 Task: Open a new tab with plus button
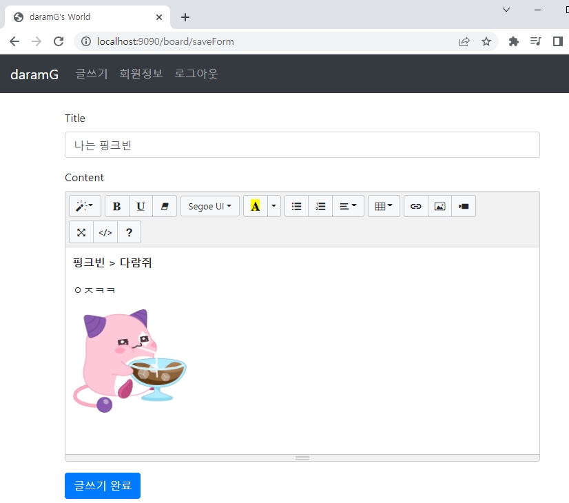coord(185,17)
